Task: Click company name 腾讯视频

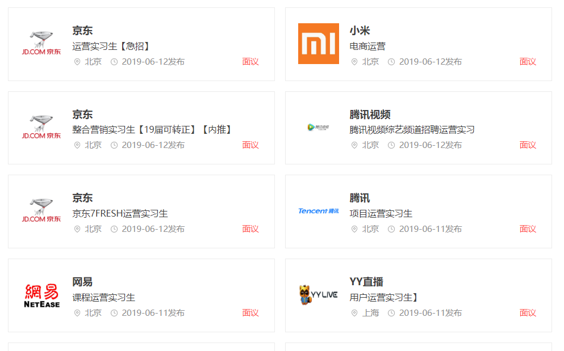Action: 370,115
